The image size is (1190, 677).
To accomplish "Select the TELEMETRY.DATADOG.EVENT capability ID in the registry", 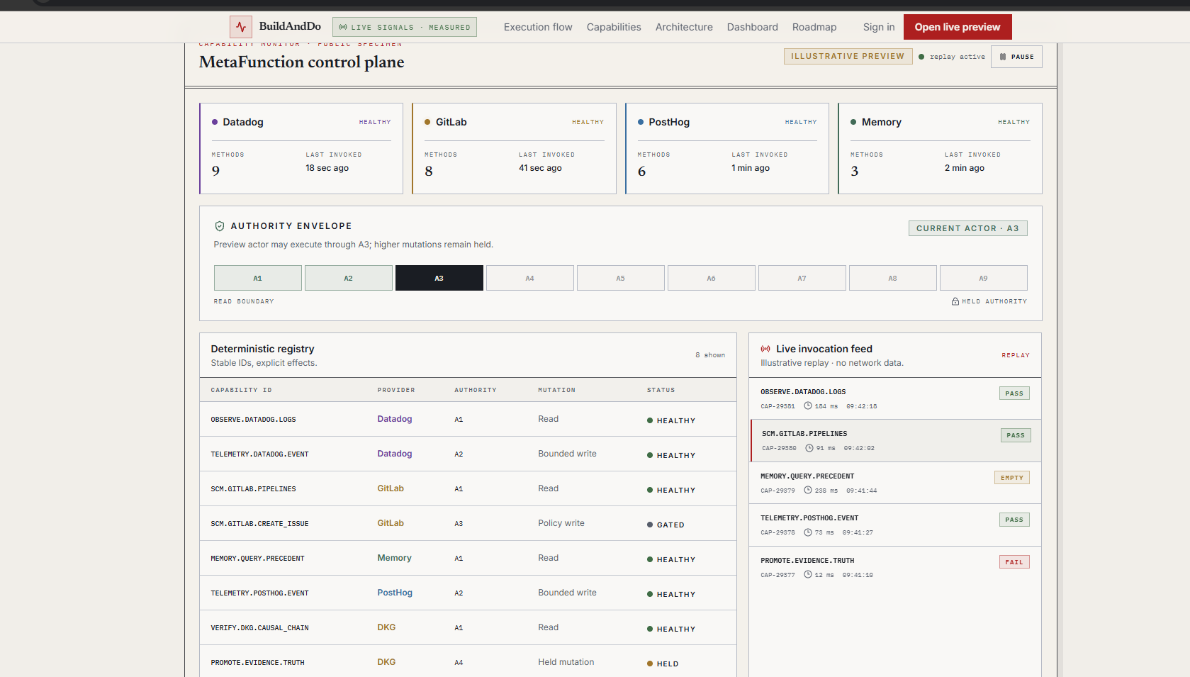I will pos(259,454).
